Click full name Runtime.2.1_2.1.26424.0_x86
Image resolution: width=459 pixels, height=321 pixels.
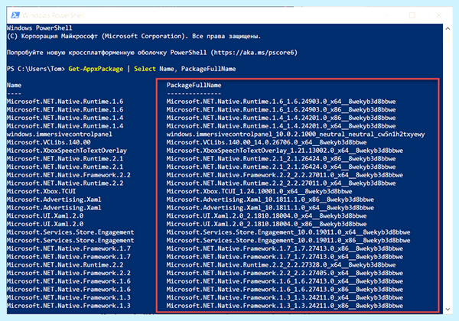281,159
